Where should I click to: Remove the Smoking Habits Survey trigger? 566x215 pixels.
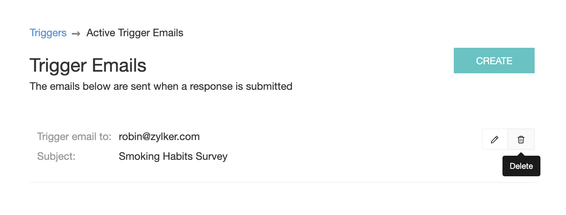[x=521, y=140]
